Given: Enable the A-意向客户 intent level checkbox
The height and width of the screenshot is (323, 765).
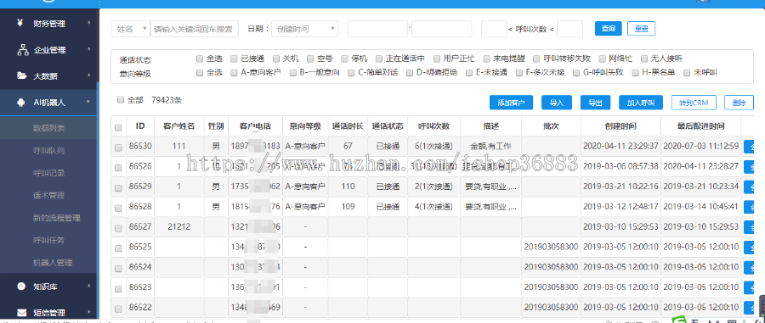Looking at the screenshot, I should coord(235,73).
